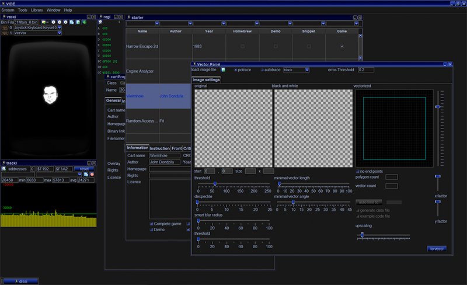Click auto limit to button

369,203
